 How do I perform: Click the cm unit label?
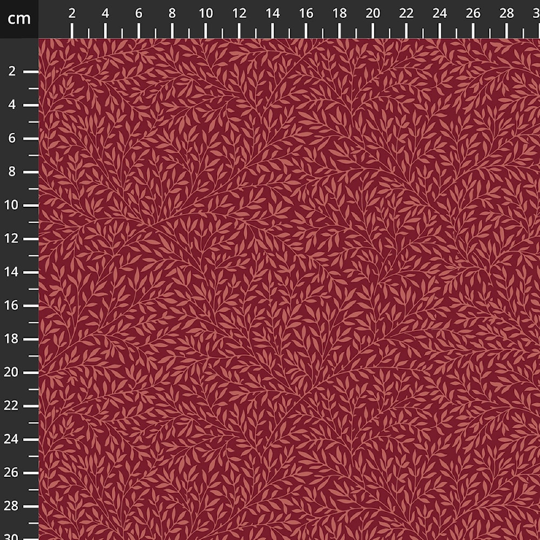point(19,18)
